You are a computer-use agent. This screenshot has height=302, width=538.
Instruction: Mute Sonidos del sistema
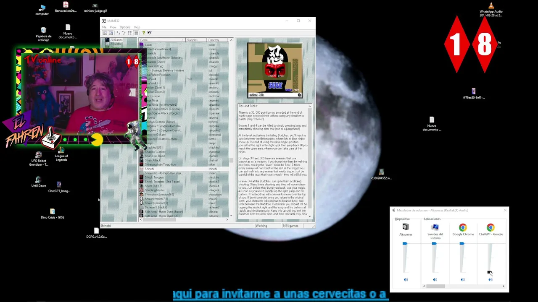click(435, 280)
